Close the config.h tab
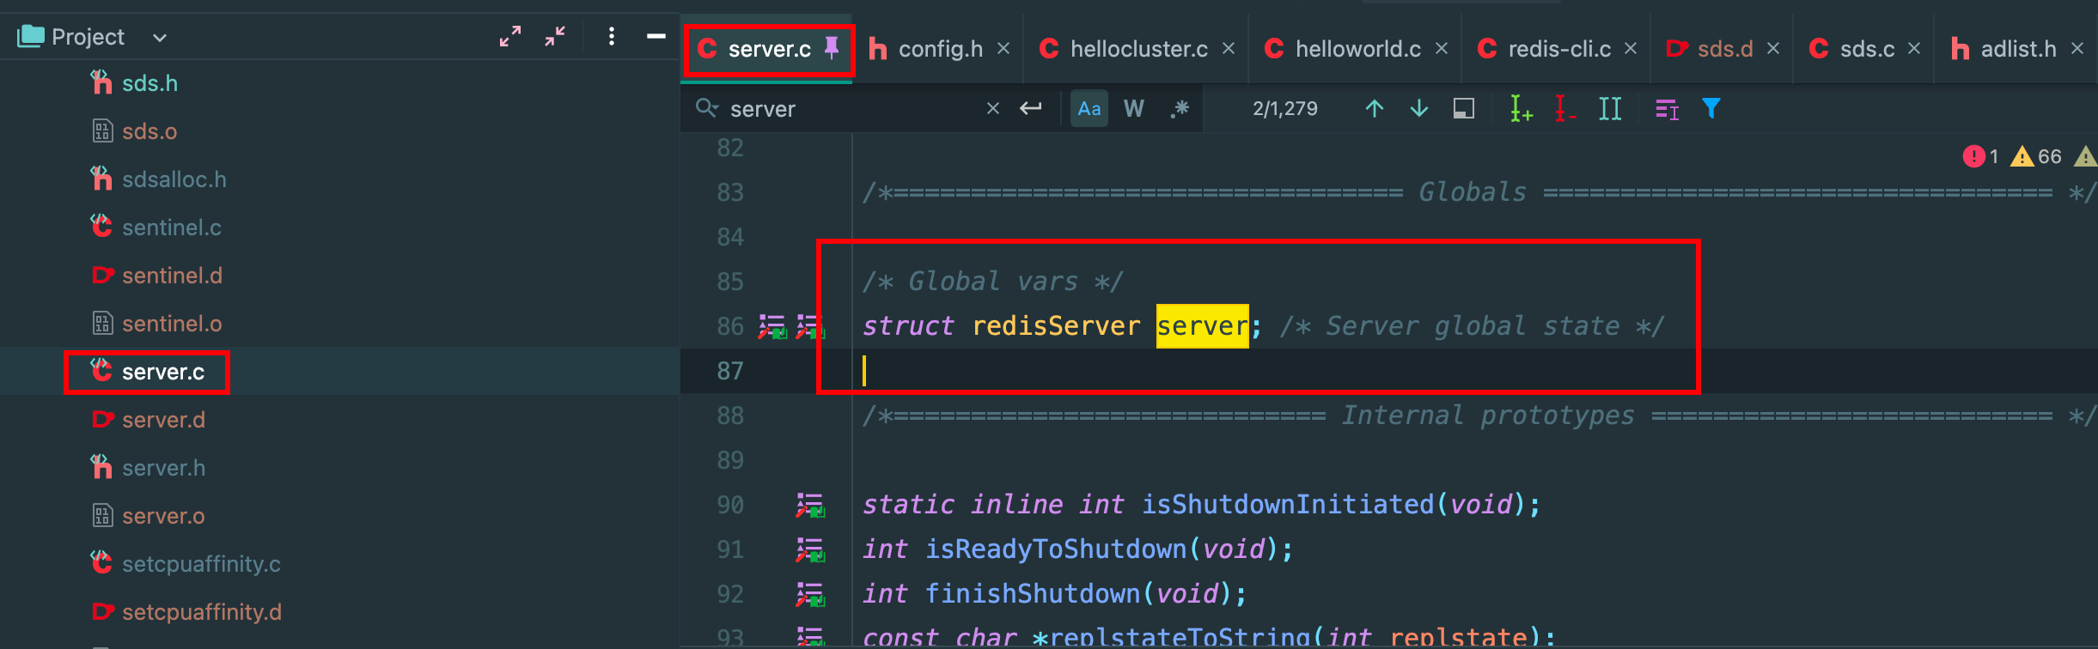Viewport: 2098px width, 649px height. [1003, 49]
